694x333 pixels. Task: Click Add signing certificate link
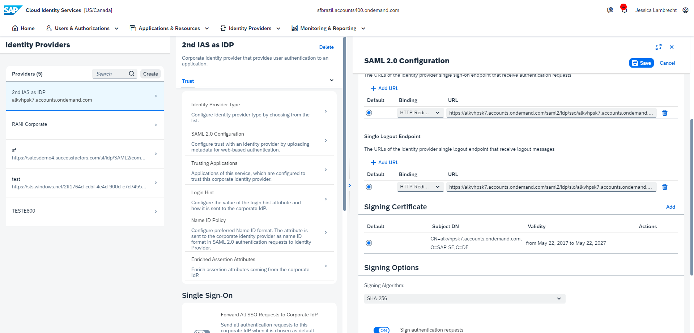670,207
